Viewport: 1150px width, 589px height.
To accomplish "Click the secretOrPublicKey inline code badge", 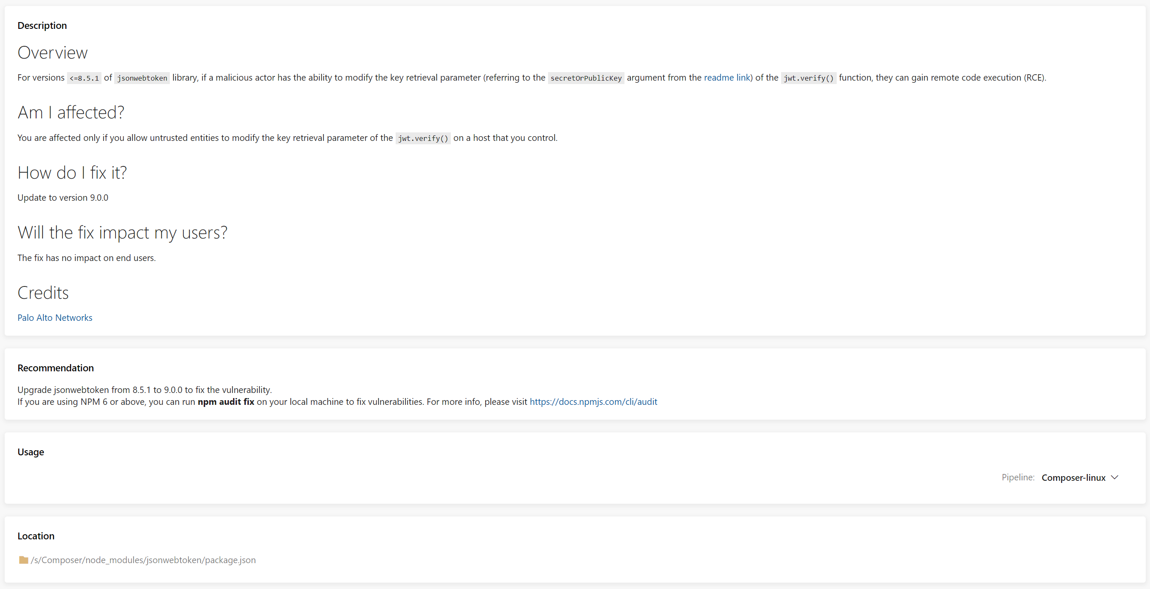I will pos(585,78).
